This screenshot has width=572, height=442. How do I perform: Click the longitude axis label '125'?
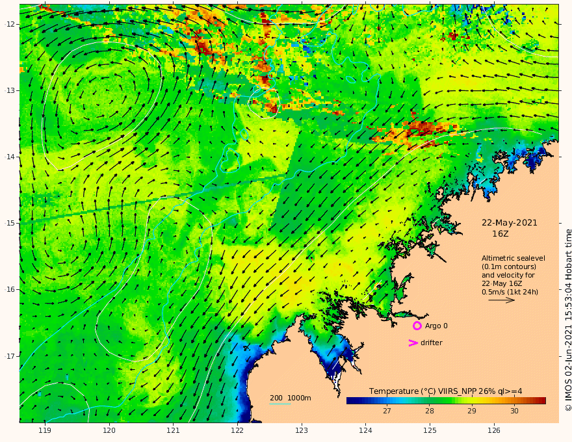coord(430,431)
